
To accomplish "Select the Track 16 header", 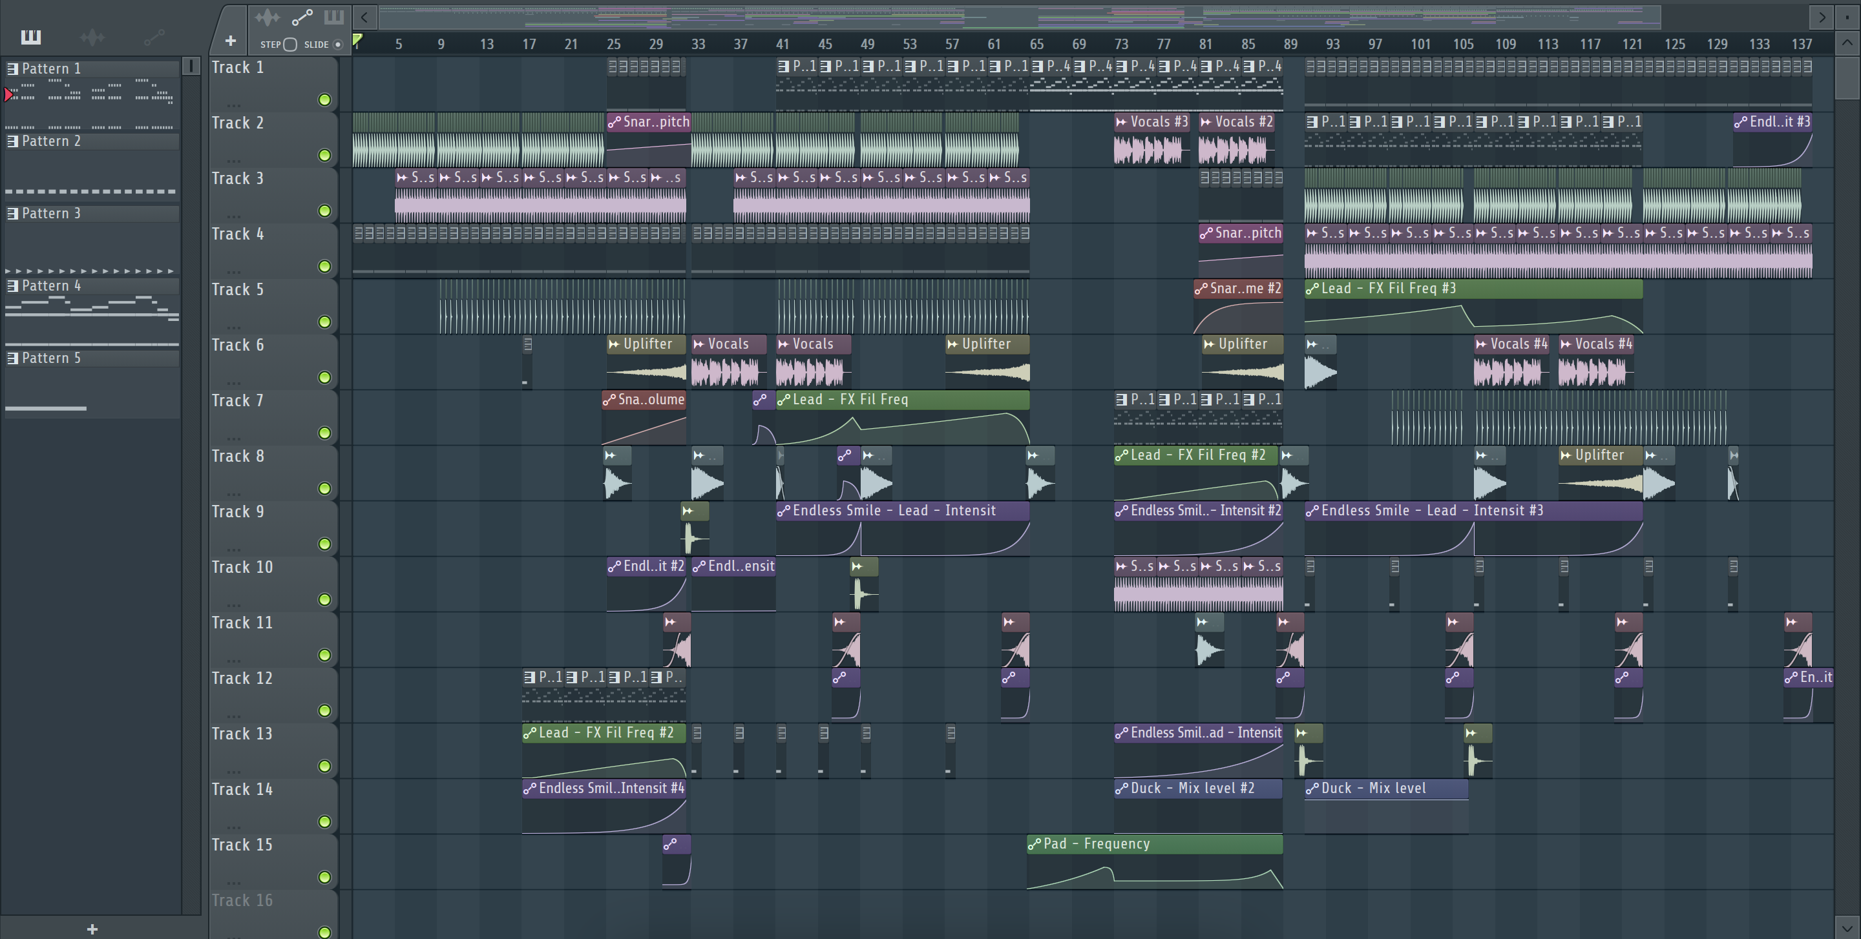I will (273, 914).
